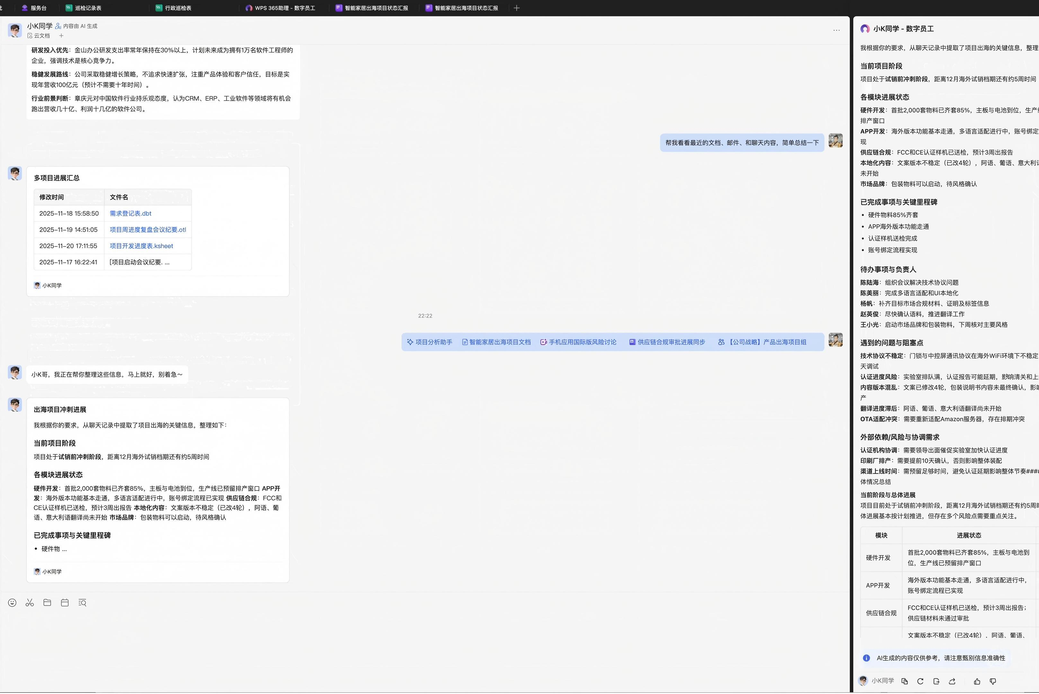Viewport: 1039px width, 694px height.
Task: Share the AI response via forward icon
Action: coord(952,681)
